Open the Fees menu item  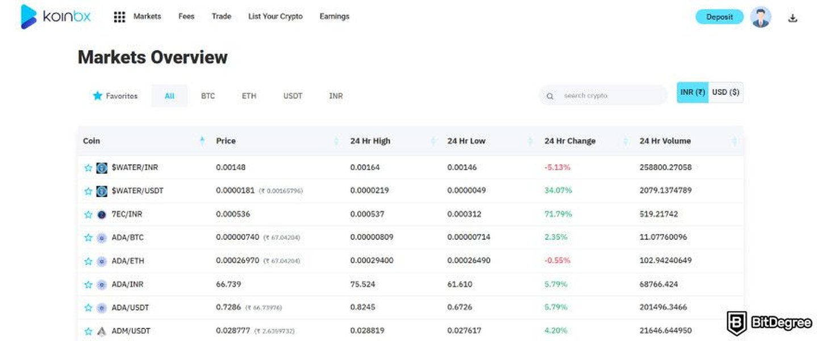tap(186, 16)
